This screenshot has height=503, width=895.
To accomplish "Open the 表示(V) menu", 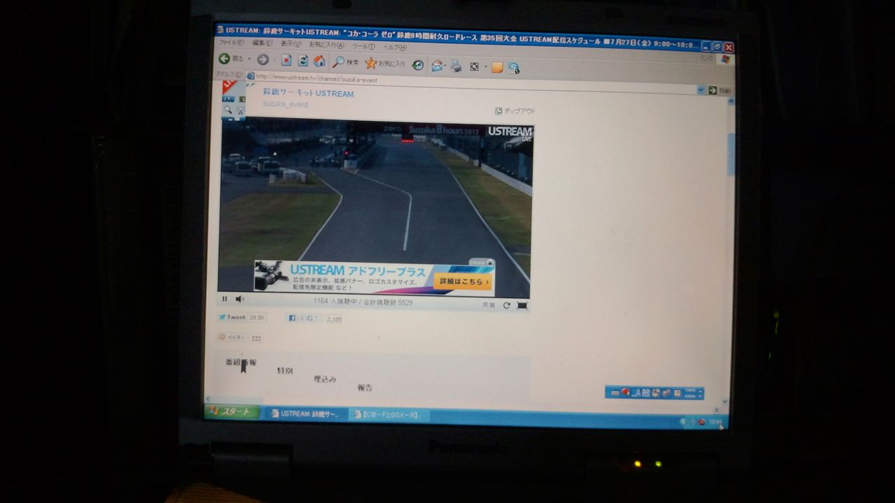I will point(292,44).
